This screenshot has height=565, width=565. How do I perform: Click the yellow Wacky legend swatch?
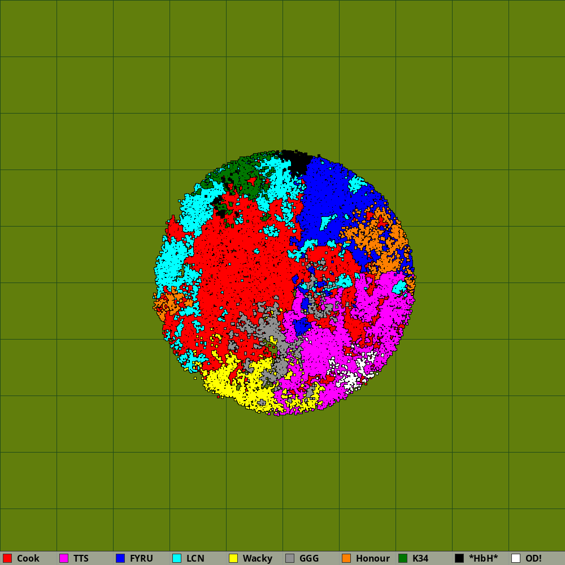coord(233,558)
